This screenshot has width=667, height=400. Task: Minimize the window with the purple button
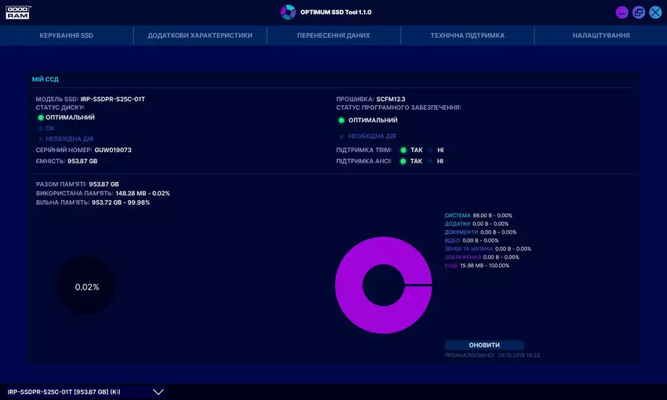(x=622, y=13)
